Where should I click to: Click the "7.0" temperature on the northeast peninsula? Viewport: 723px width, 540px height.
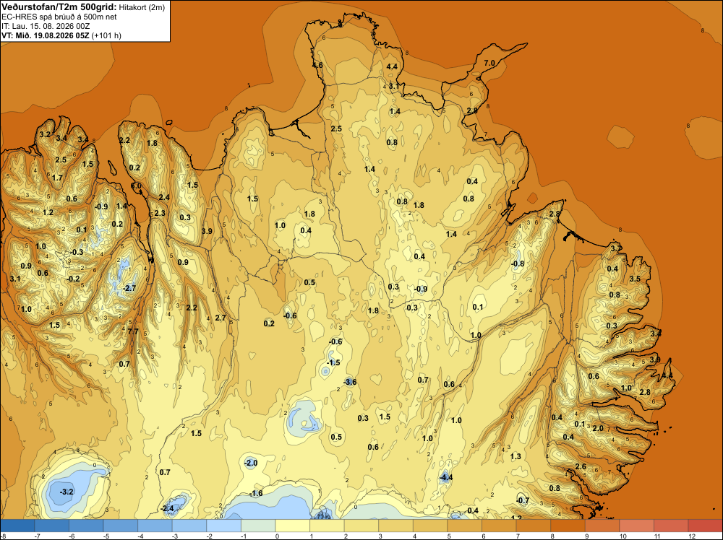point(489,63)
